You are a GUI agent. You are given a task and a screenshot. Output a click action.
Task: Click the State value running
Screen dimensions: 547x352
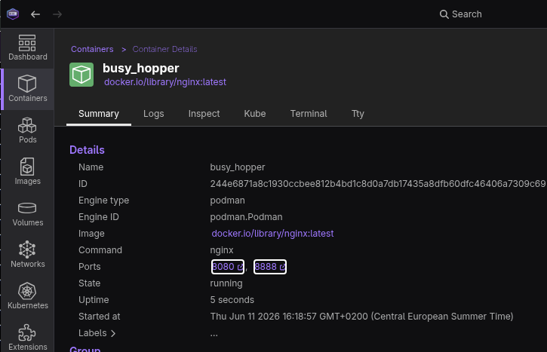tap(226, 283)
